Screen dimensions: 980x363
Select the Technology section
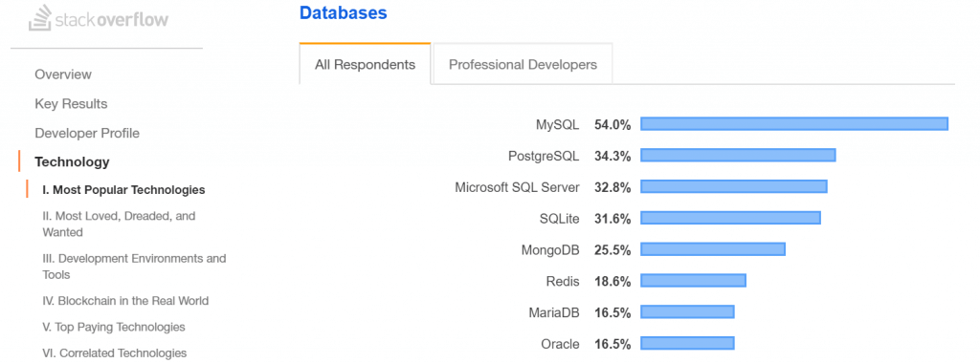tap(72, 162)
